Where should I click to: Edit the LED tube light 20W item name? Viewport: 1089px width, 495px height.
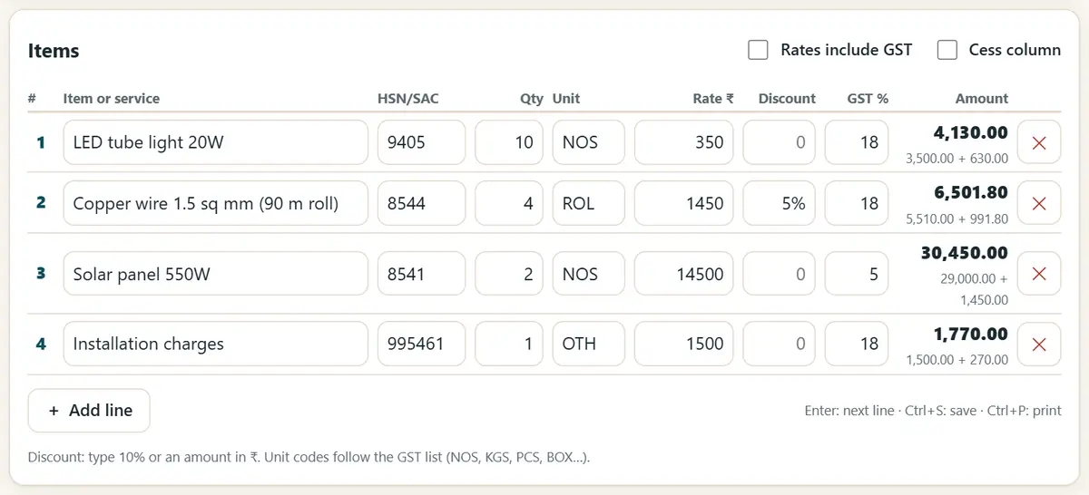pyautogui.click(x=215, y=142)
